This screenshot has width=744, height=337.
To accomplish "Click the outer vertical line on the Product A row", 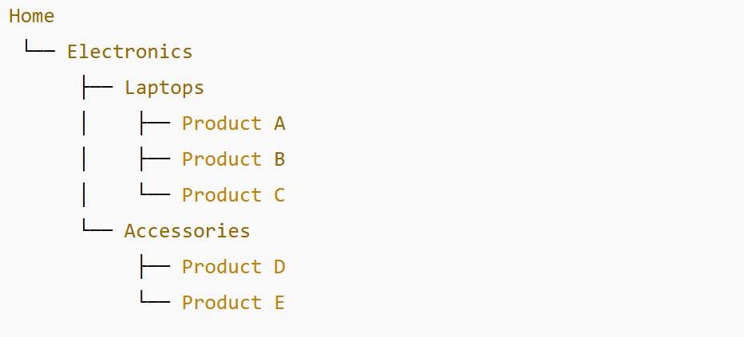I will (84, 123).
